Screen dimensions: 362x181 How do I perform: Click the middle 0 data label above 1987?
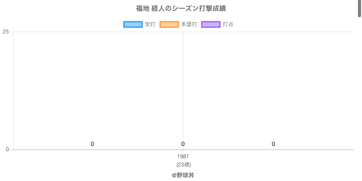click(183, 144)
